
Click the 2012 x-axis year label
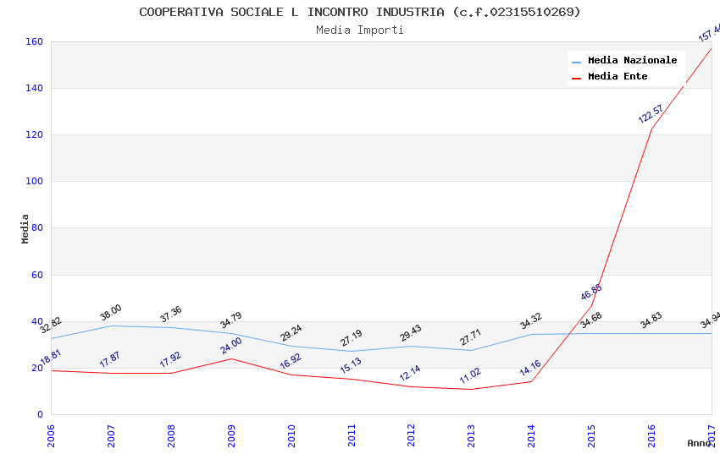click(411, 435)
